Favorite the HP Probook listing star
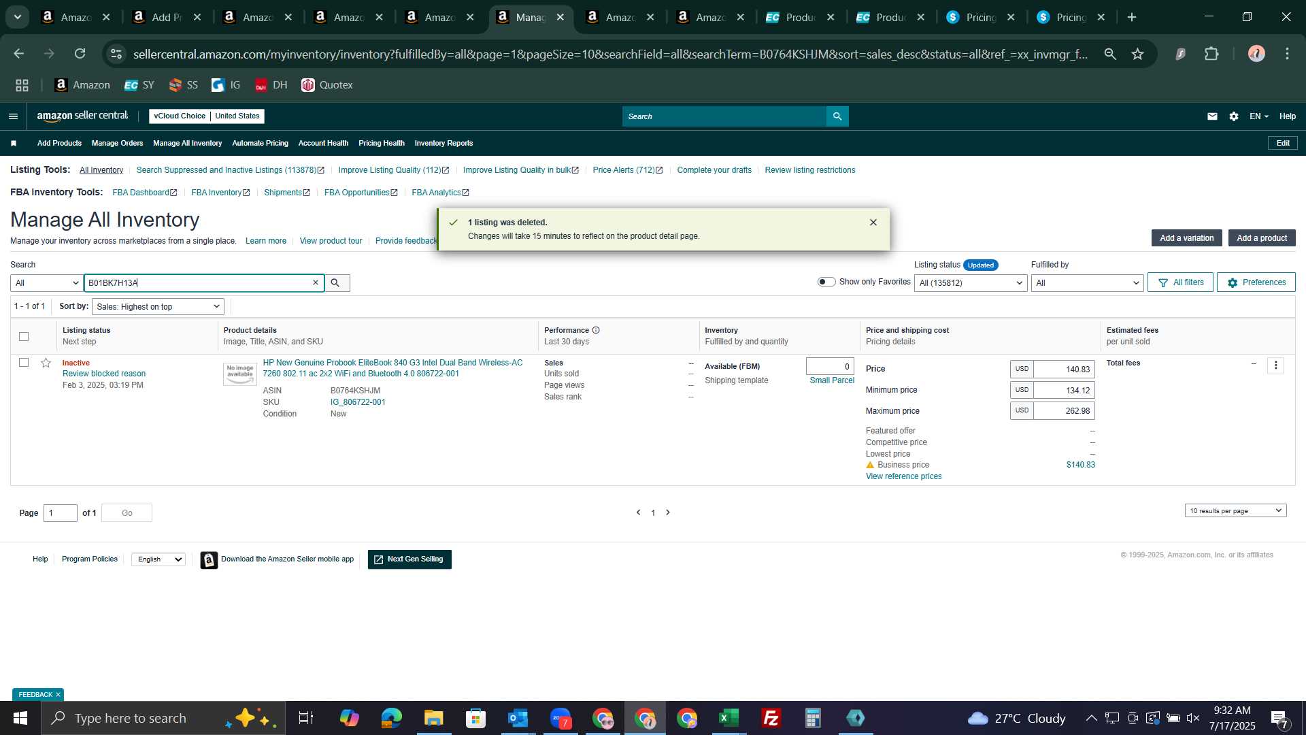 [46, 363]
